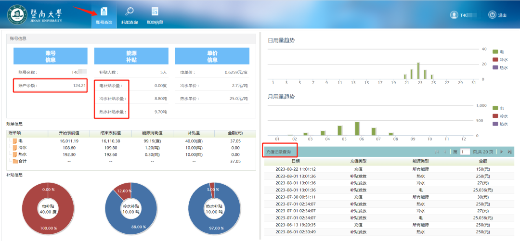
Task: Go to next page of recharge records
Action: tap(501, 152)
